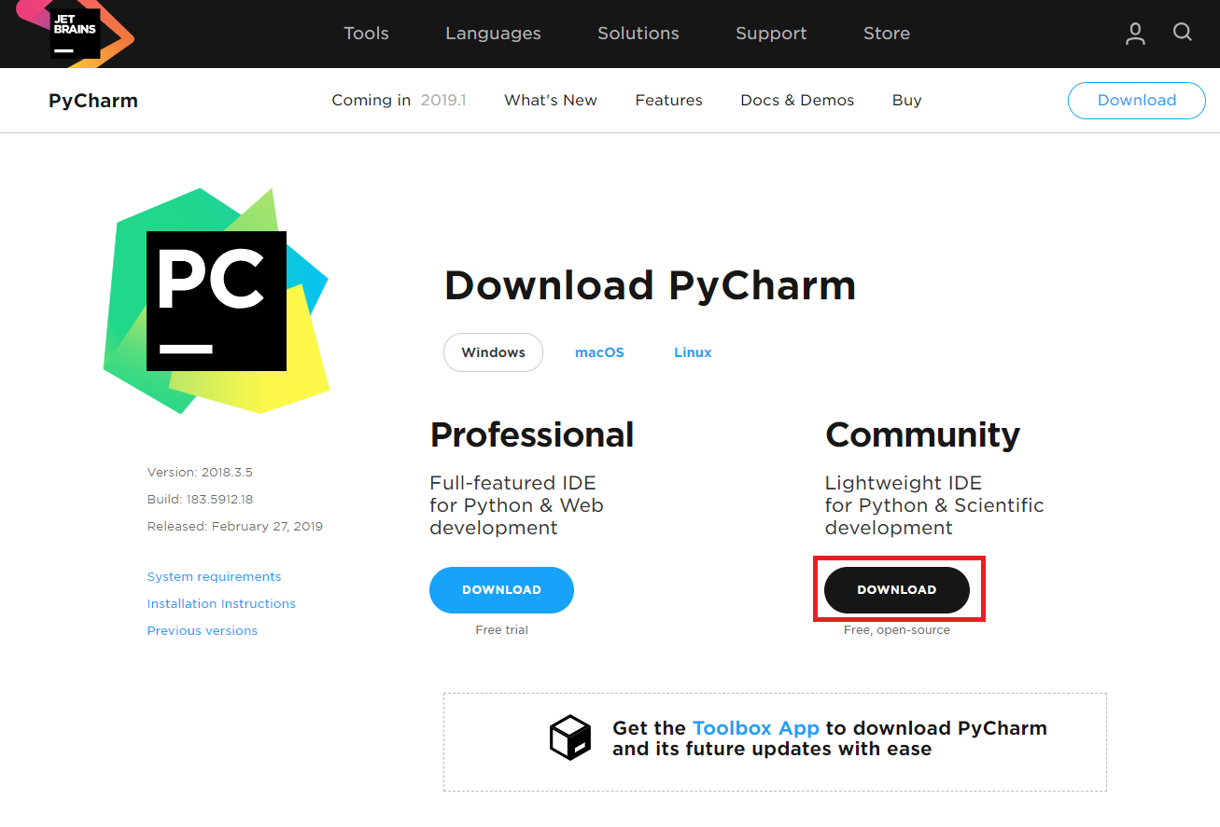Download the Community edition
The height and width of the screenshot is (827, 1220).
pyautogui.click(x=897, y=590)
